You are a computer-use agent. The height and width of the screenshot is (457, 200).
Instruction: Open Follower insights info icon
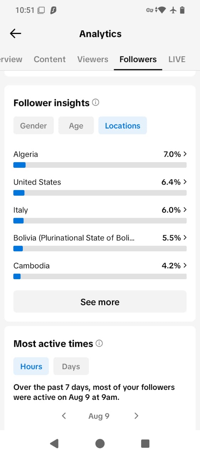coord(96,102)
